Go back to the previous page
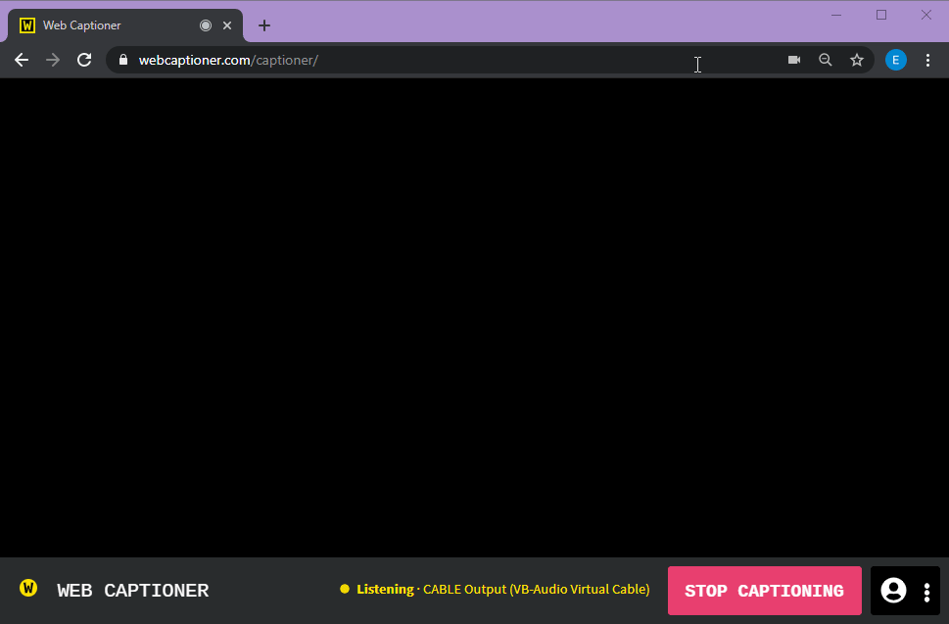The width and height of the screenshot is (949, 624). click(22, 60)
